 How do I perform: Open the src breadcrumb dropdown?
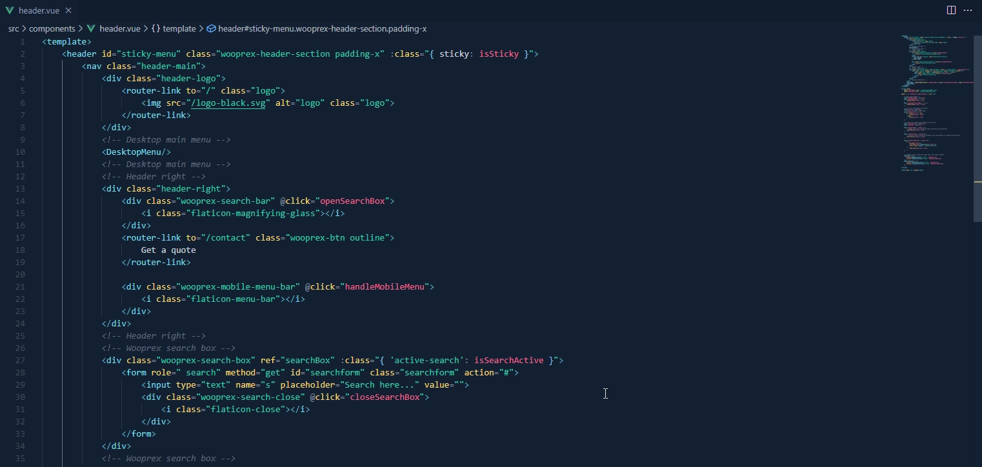click(x=13, y=28)
